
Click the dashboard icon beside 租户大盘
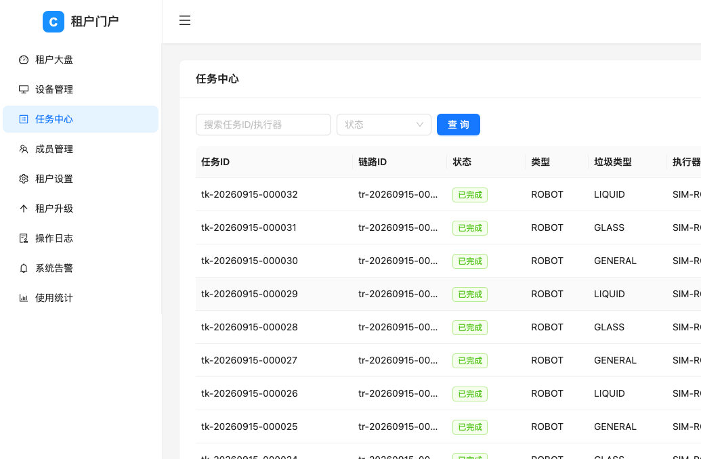click(x=24, y=60)
